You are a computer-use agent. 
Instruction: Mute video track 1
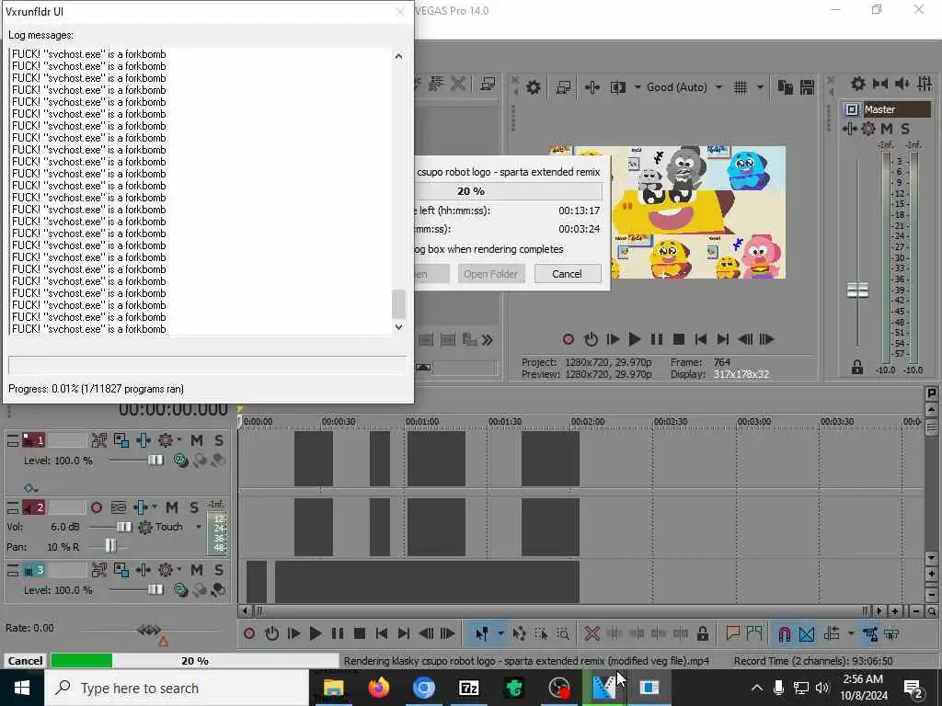click(x=197, y=440)
